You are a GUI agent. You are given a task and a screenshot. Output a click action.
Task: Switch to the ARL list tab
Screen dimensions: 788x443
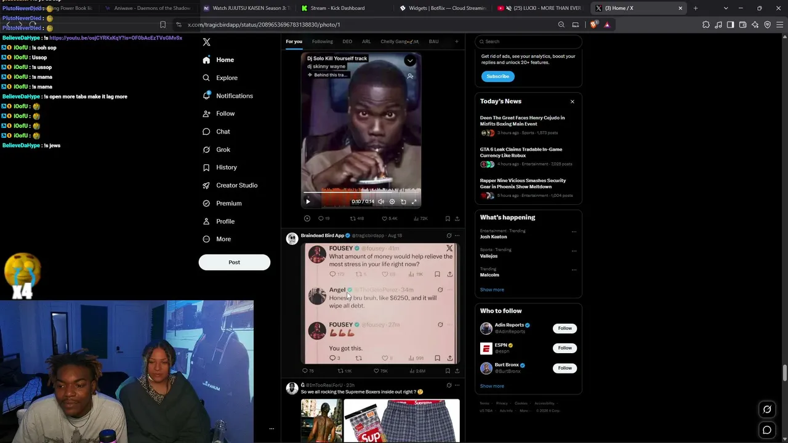(366, 42)
